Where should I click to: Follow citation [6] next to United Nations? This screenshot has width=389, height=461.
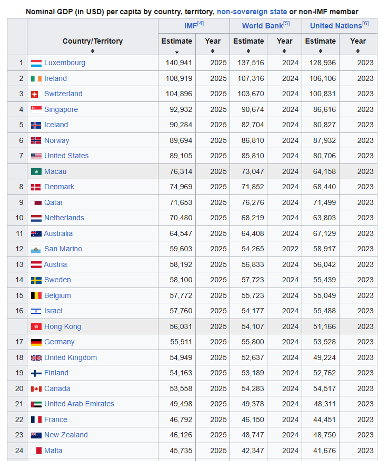tap(365, 24)
